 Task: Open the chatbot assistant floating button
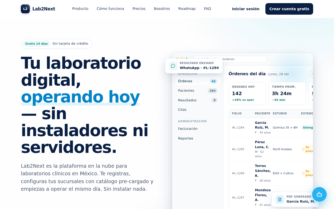click(319, 194)
